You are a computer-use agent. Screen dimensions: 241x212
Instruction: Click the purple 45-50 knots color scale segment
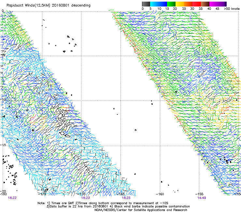222,4
